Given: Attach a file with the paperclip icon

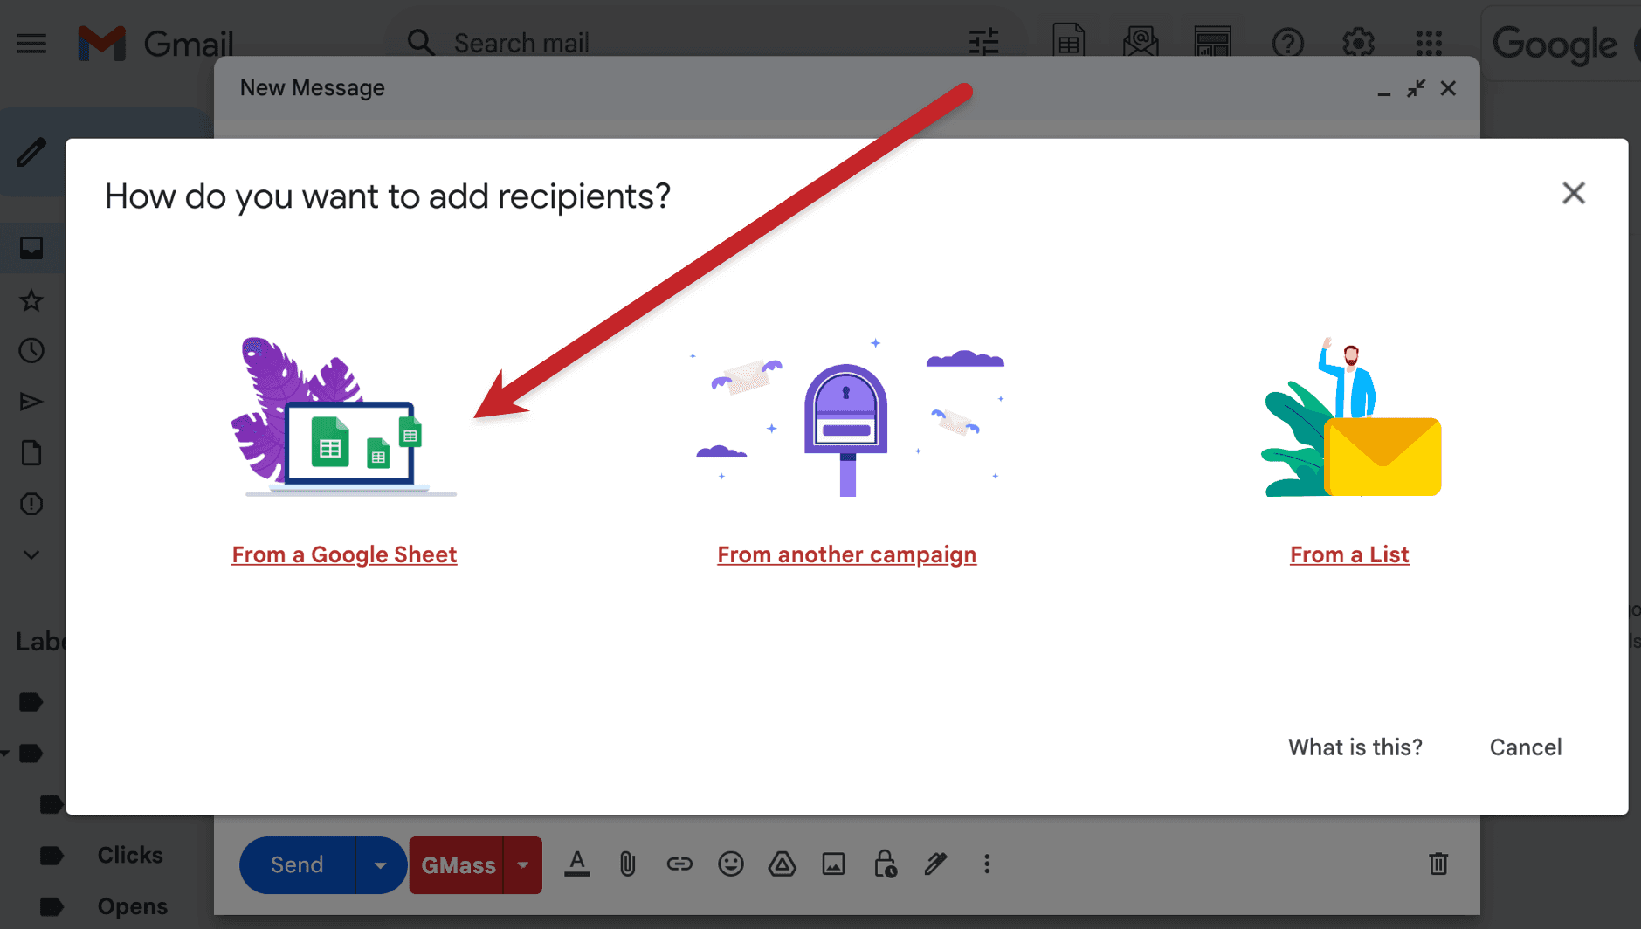Looking at the screenshot, I should (627, 864).
